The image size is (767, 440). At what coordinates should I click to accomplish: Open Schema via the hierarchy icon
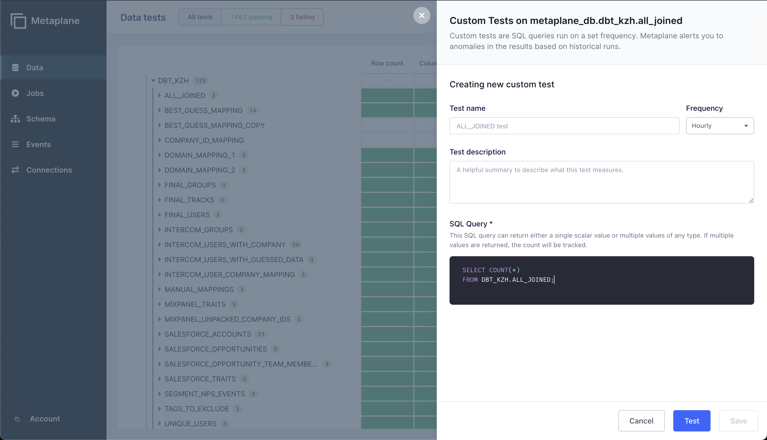click(15, 119)
